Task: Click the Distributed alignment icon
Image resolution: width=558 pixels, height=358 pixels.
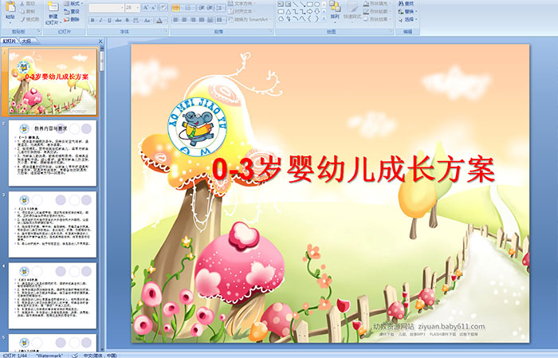Action: 210,20
